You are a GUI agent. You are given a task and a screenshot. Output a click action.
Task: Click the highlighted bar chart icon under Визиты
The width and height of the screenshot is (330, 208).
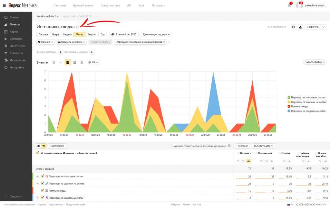point(249,161)
